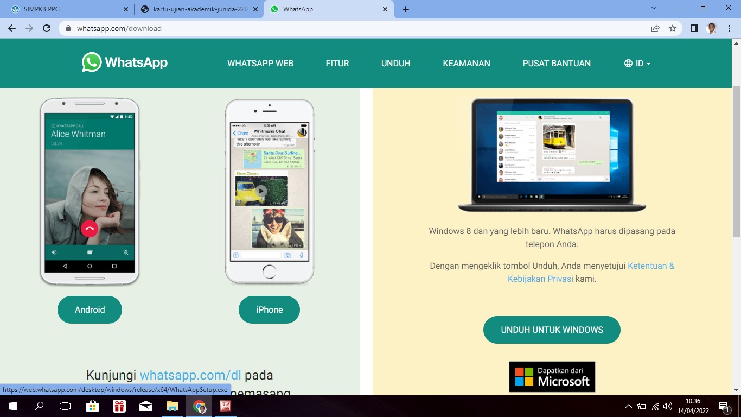This screenshot has height=417, width=741.
Task: Open the tab search chevron
Action: (654, 8)
